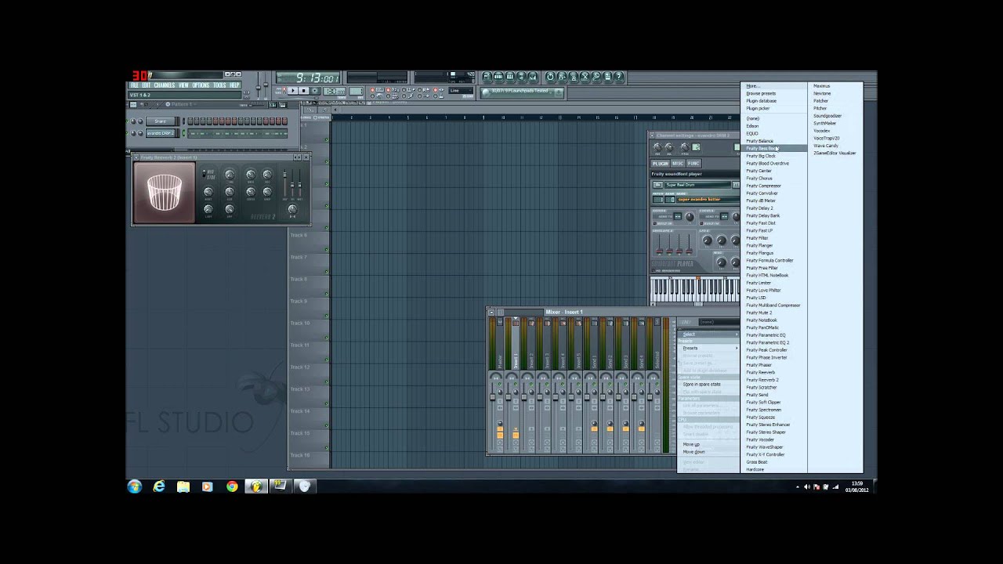1003x564 pixels.
Task: Open the PLUGIN tab in Channel settings
Action: 661,163
